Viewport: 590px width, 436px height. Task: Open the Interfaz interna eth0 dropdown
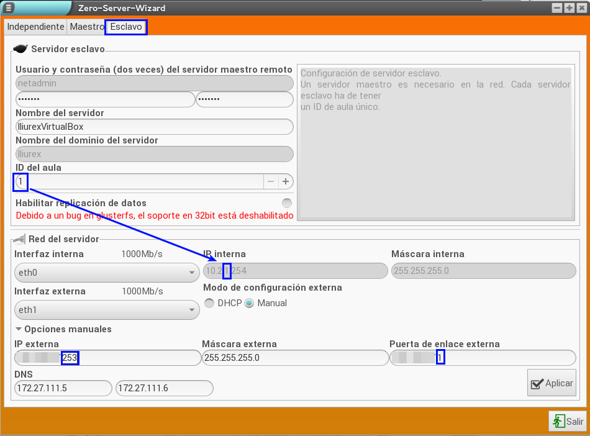[x=106, y=272]
